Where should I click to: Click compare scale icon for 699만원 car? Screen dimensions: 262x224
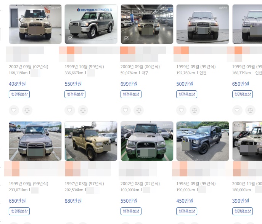point(139,110)
